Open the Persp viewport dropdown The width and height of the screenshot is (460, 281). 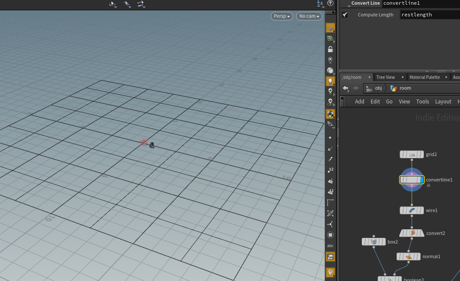[x=282, y=16]
